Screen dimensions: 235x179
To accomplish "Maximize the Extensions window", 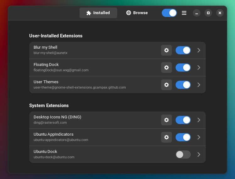I will tap(208, 13).
